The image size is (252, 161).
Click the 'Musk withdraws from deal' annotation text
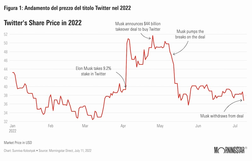click(222, 116)
